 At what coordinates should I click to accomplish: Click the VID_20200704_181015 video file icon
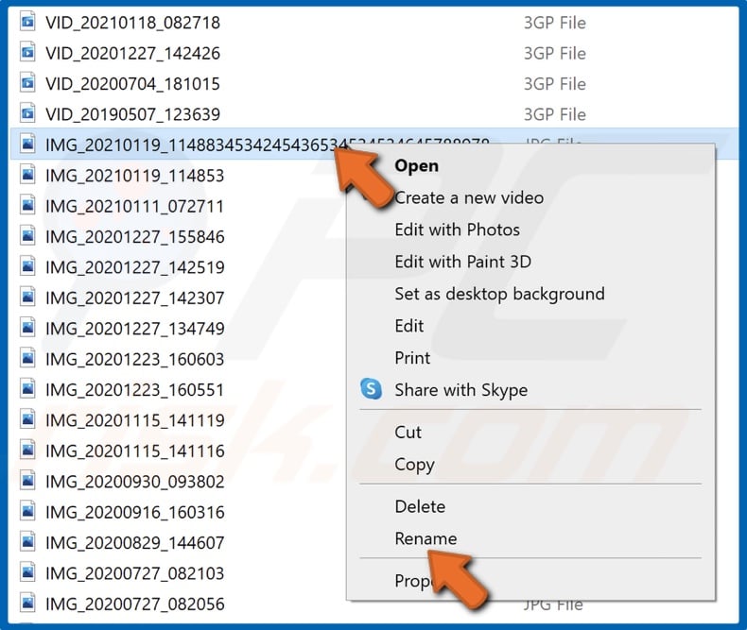[27, 83]
